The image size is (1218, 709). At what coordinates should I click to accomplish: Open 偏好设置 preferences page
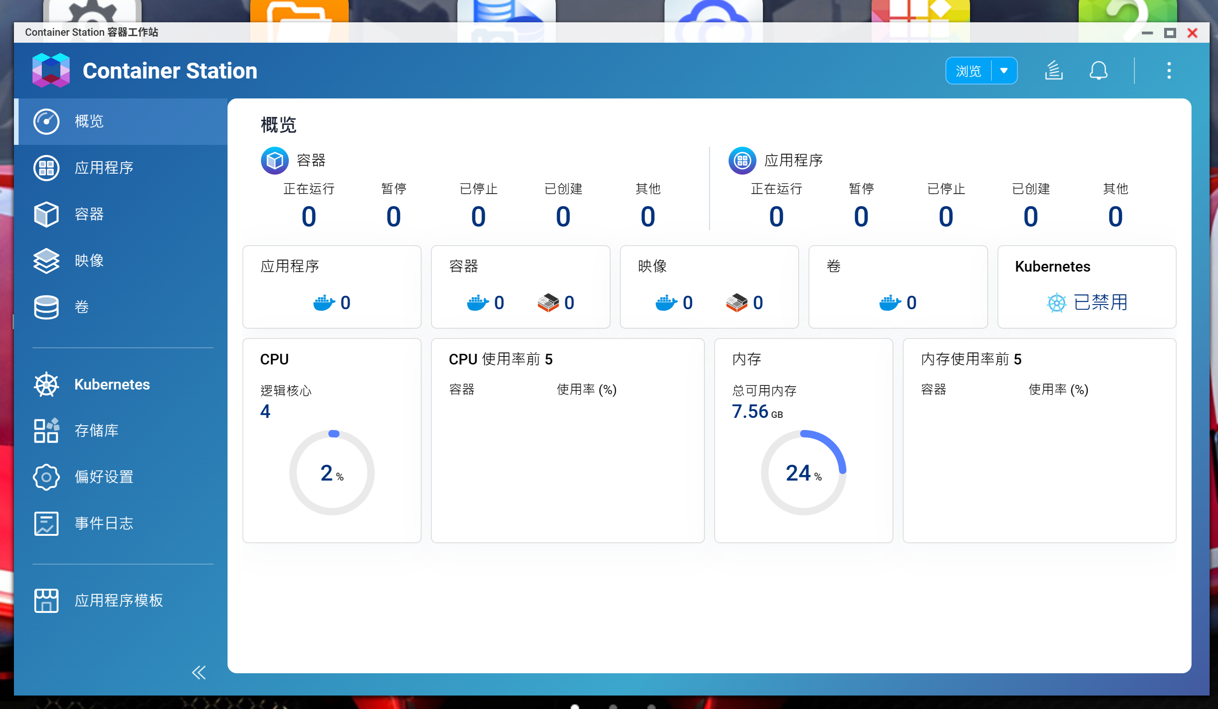pyautogui.click(x=121, y=477)
